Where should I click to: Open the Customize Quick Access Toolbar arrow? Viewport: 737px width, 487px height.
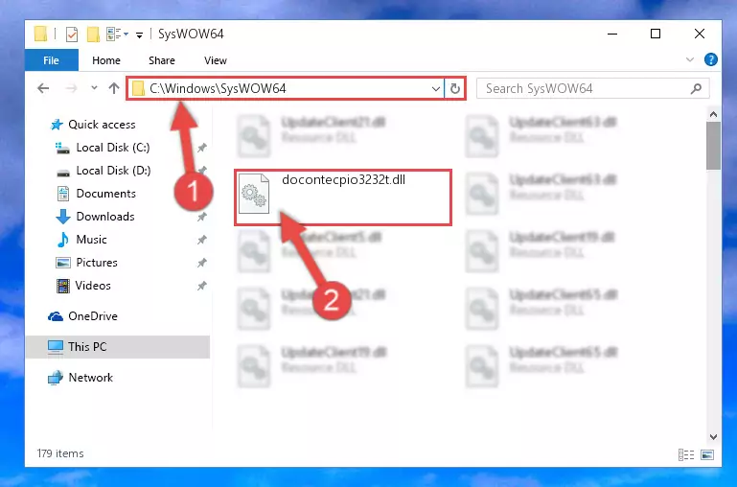click(139, 35)
